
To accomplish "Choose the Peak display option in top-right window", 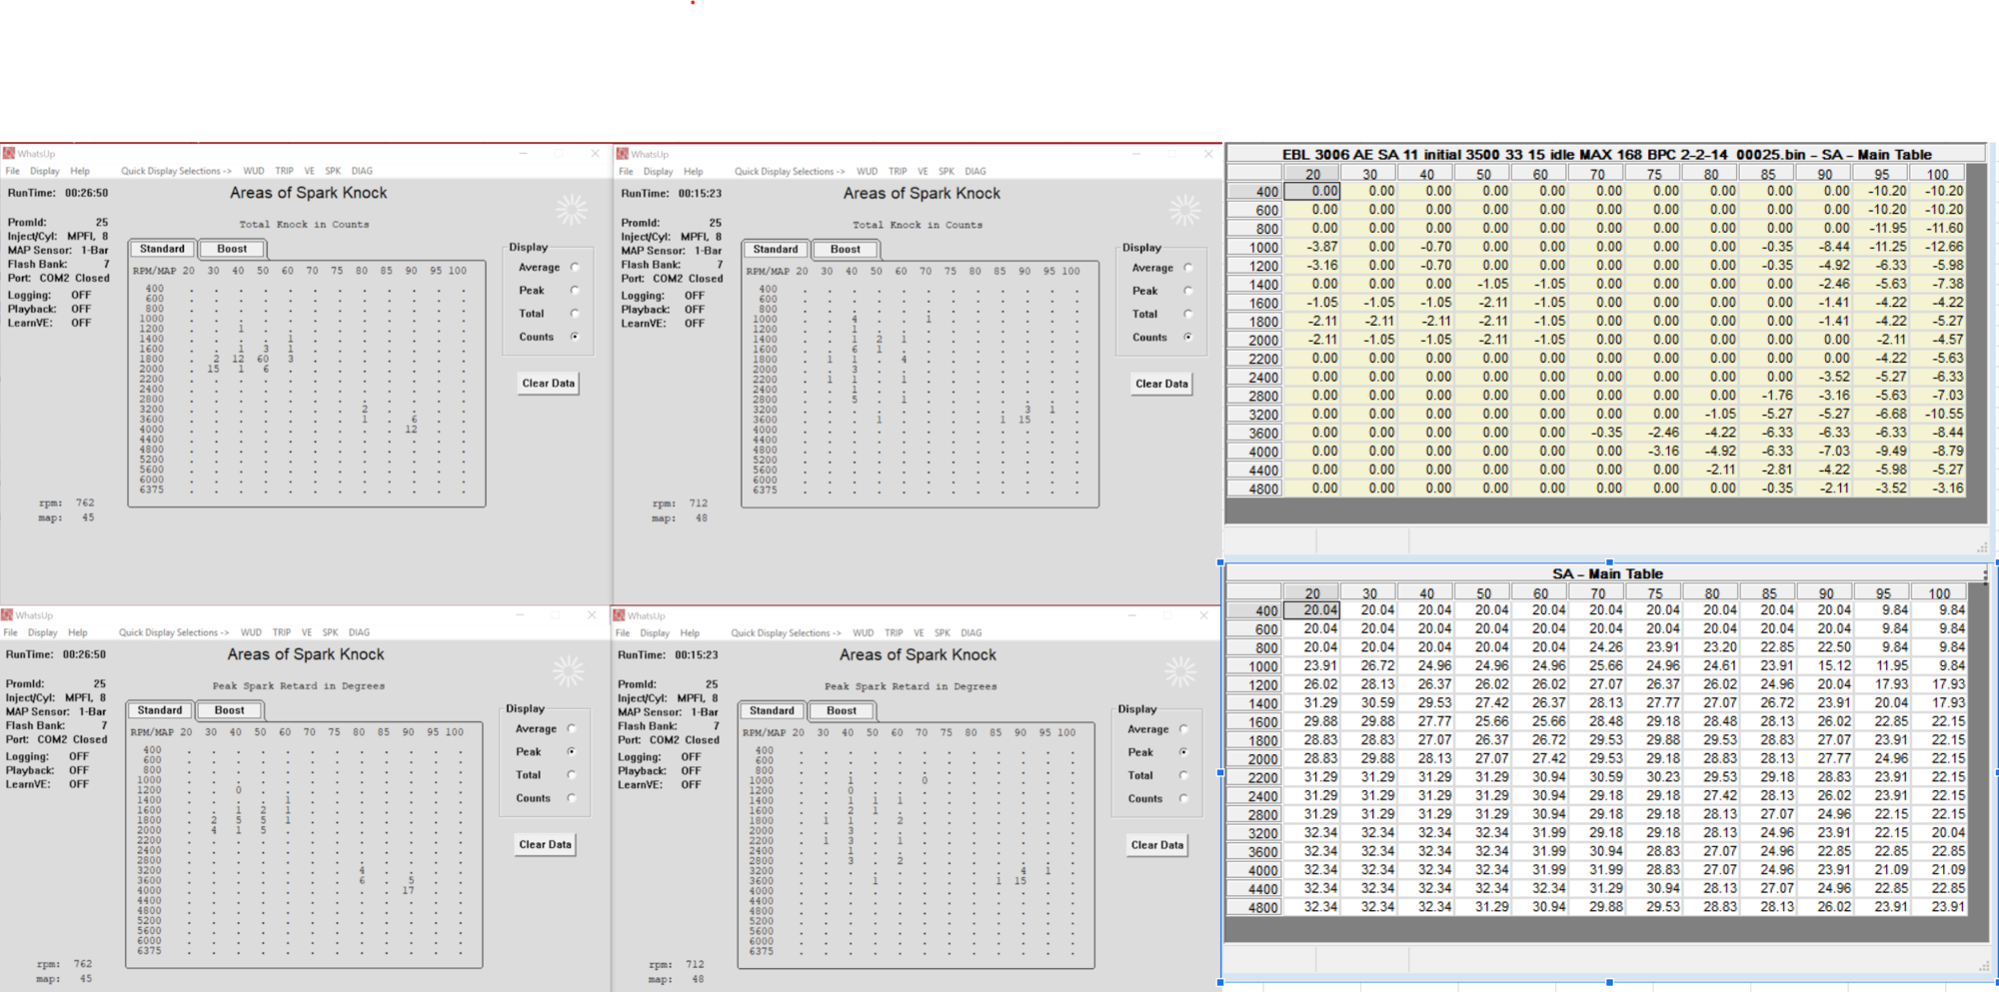I will [x=1188, y=291].
